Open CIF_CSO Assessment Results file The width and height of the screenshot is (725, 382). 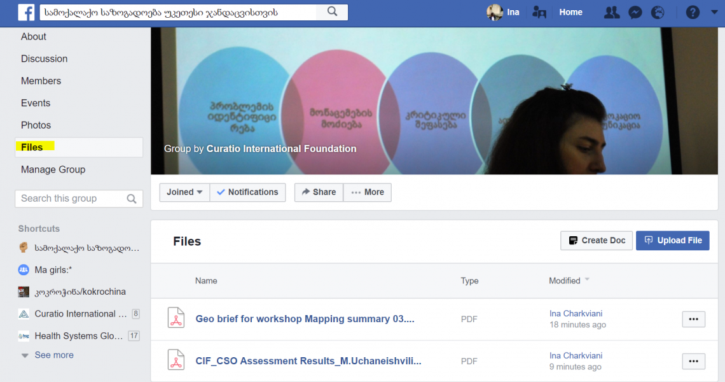308,361
